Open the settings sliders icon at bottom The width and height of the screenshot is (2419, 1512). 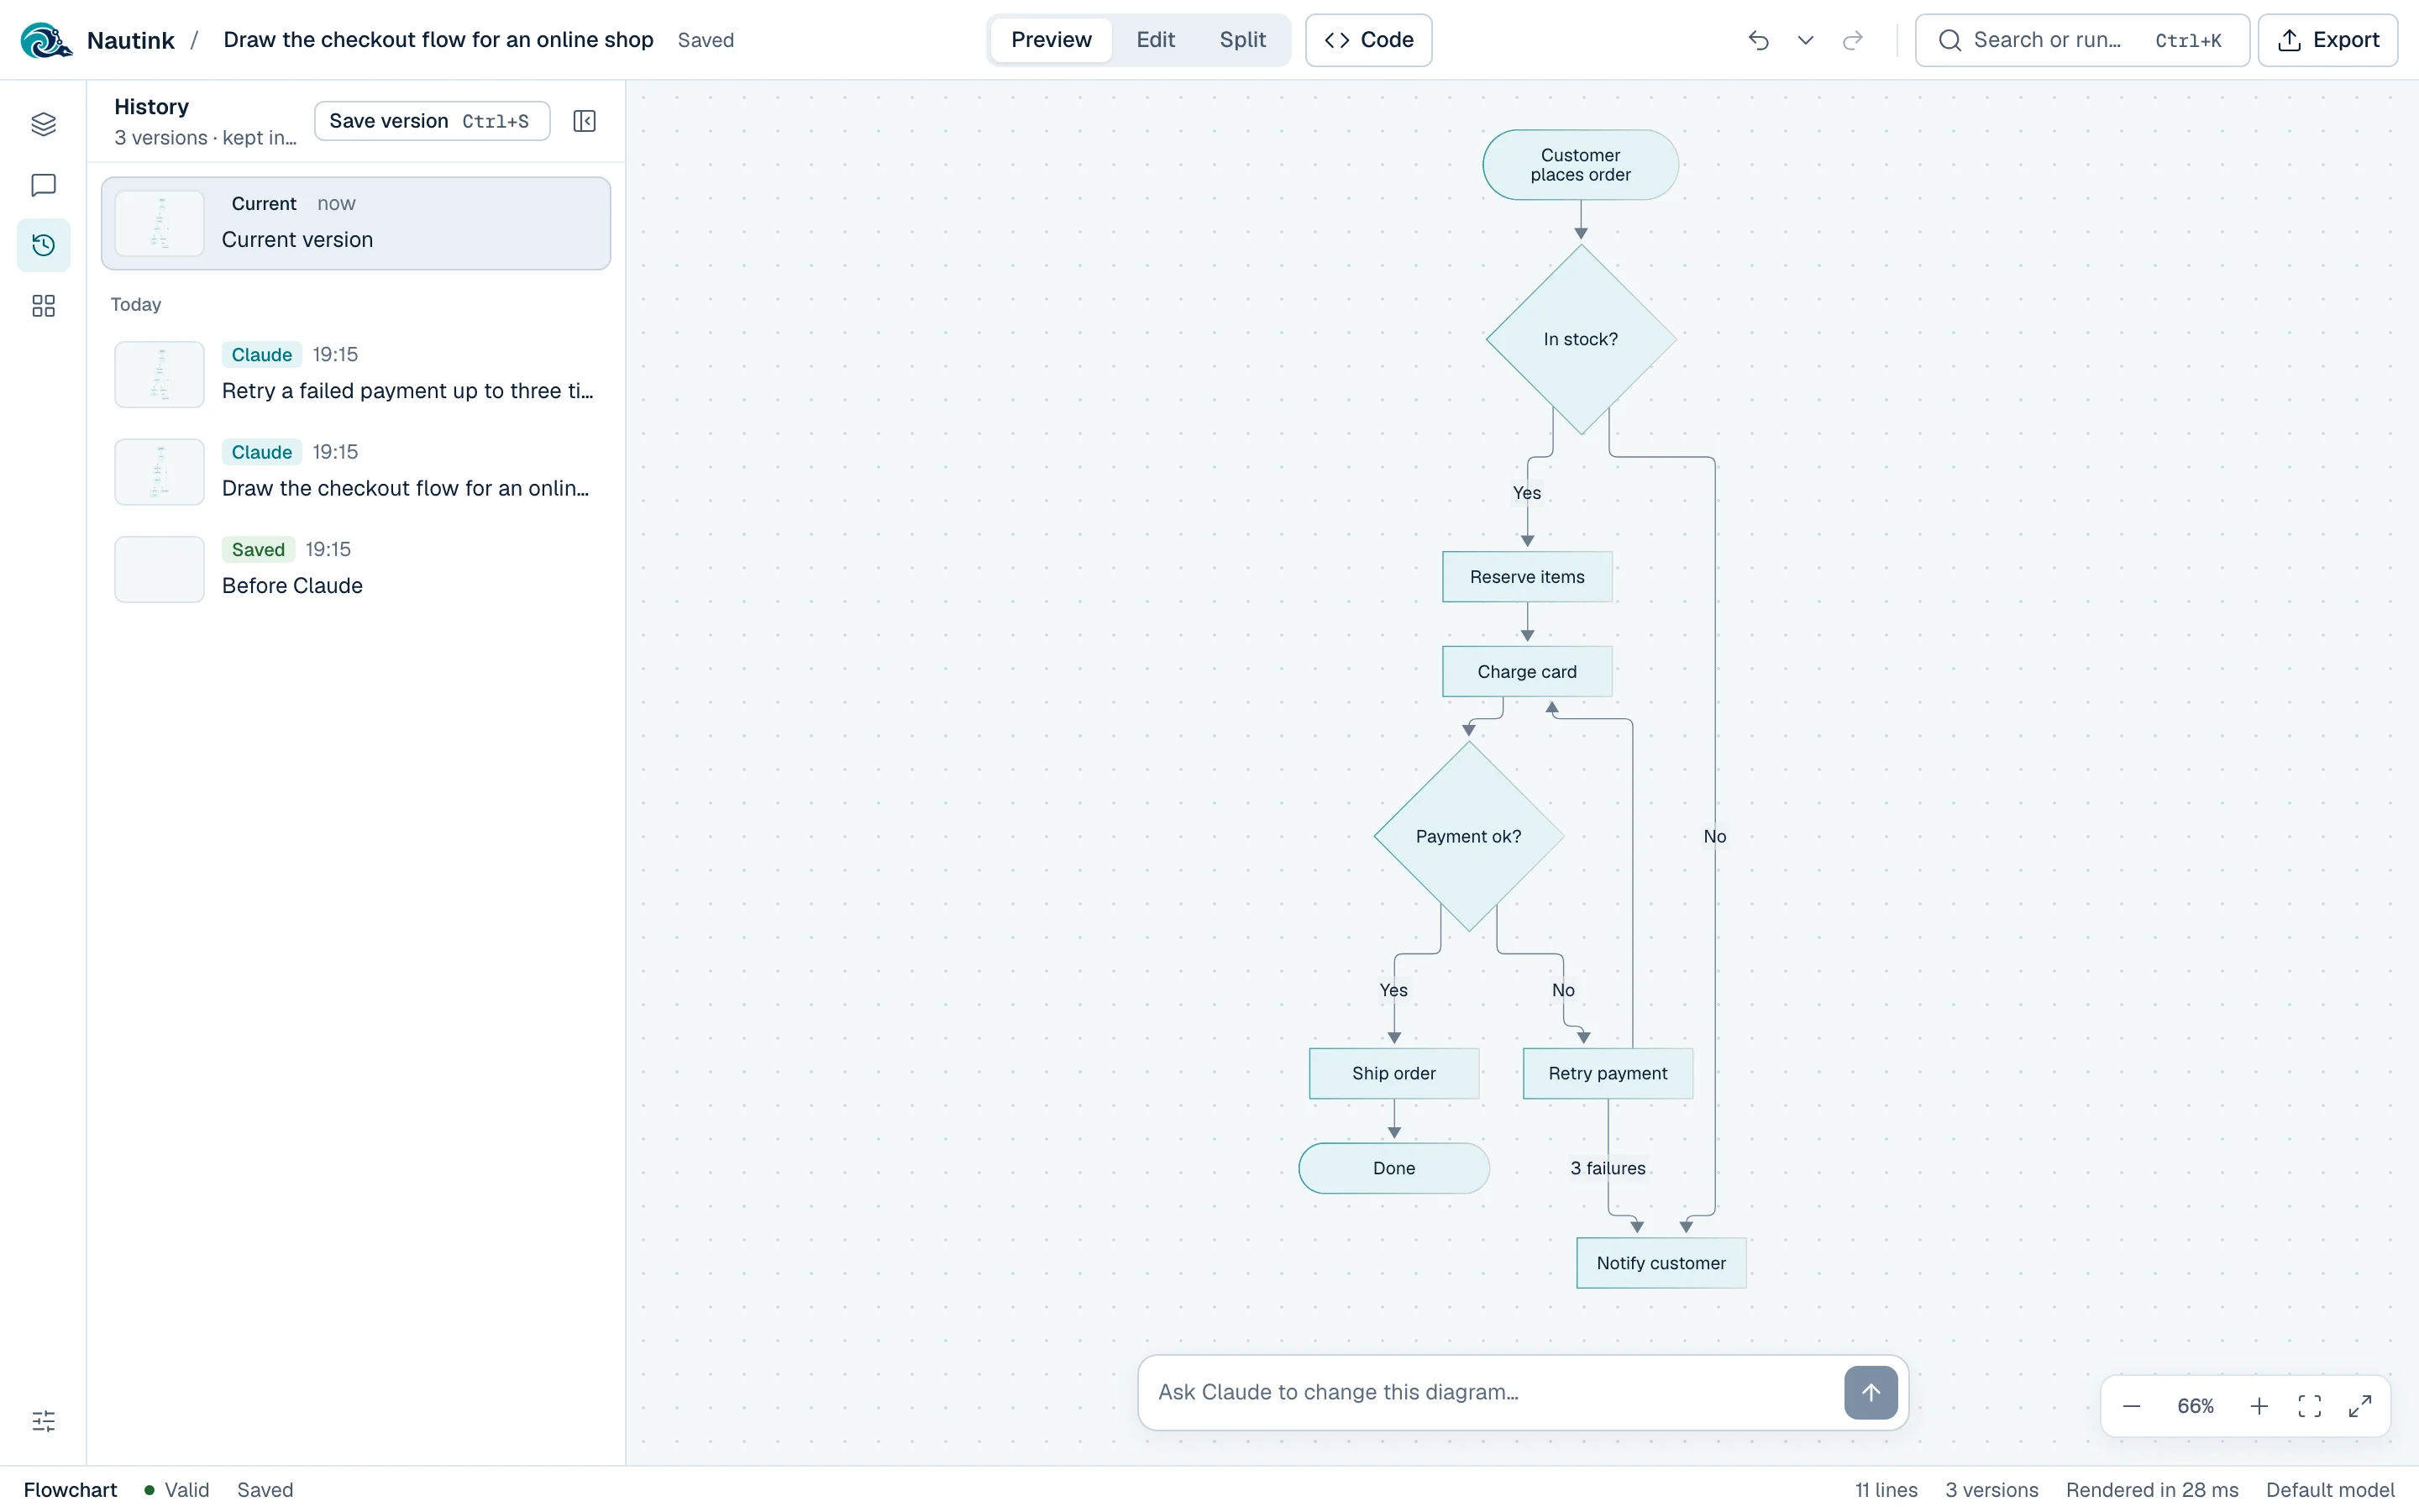click(x=43, y=1421)
